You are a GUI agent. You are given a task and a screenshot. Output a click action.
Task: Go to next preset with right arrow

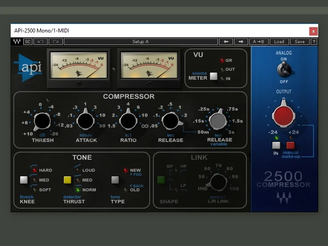point(241,41)
